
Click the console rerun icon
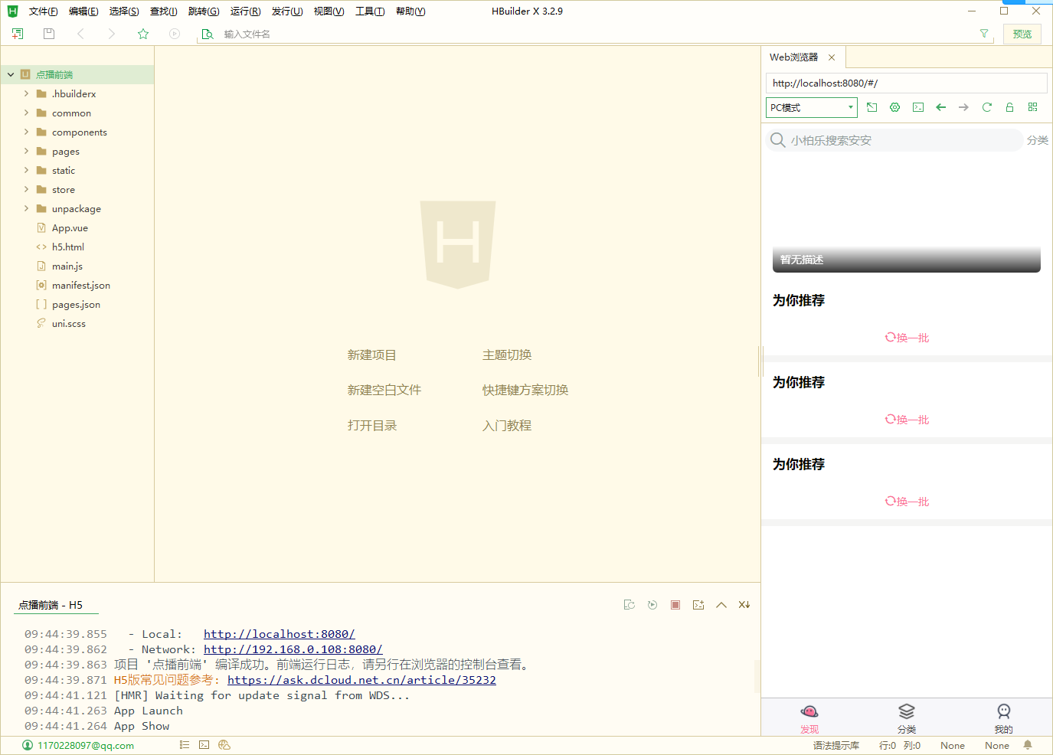point(652,605)
